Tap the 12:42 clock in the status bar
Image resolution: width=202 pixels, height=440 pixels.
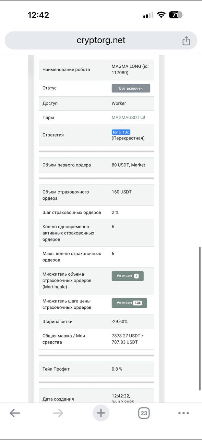coord(39,15)
